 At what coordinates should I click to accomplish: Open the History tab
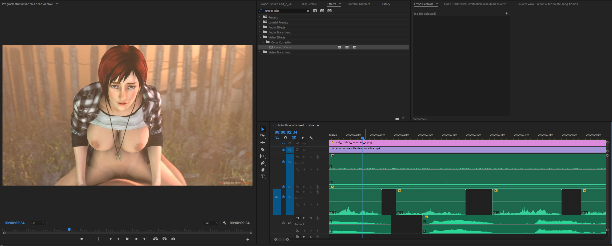(x=385, y=4)
